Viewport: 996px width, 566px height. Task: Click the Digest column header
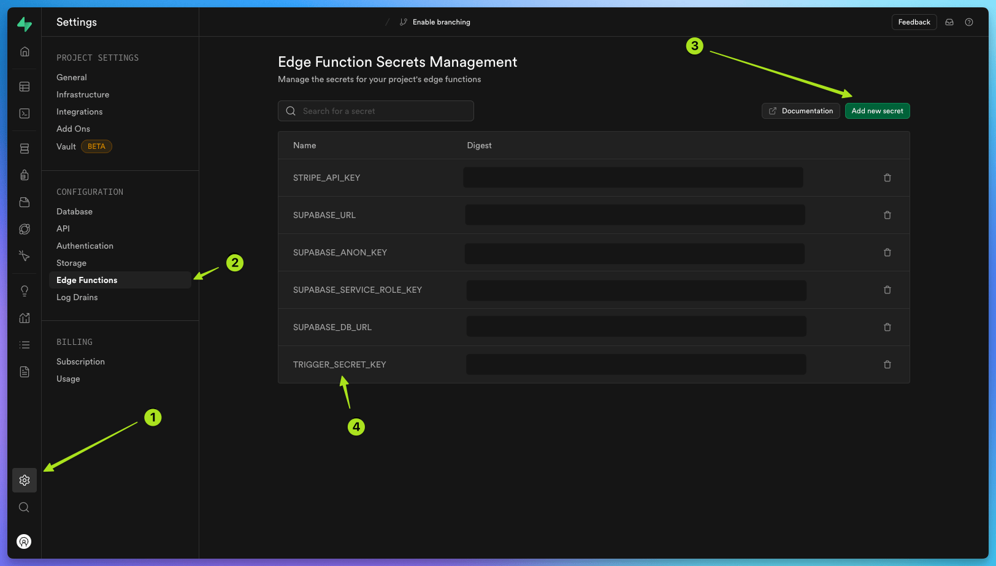pyautogui.click(x=480, y=145)
